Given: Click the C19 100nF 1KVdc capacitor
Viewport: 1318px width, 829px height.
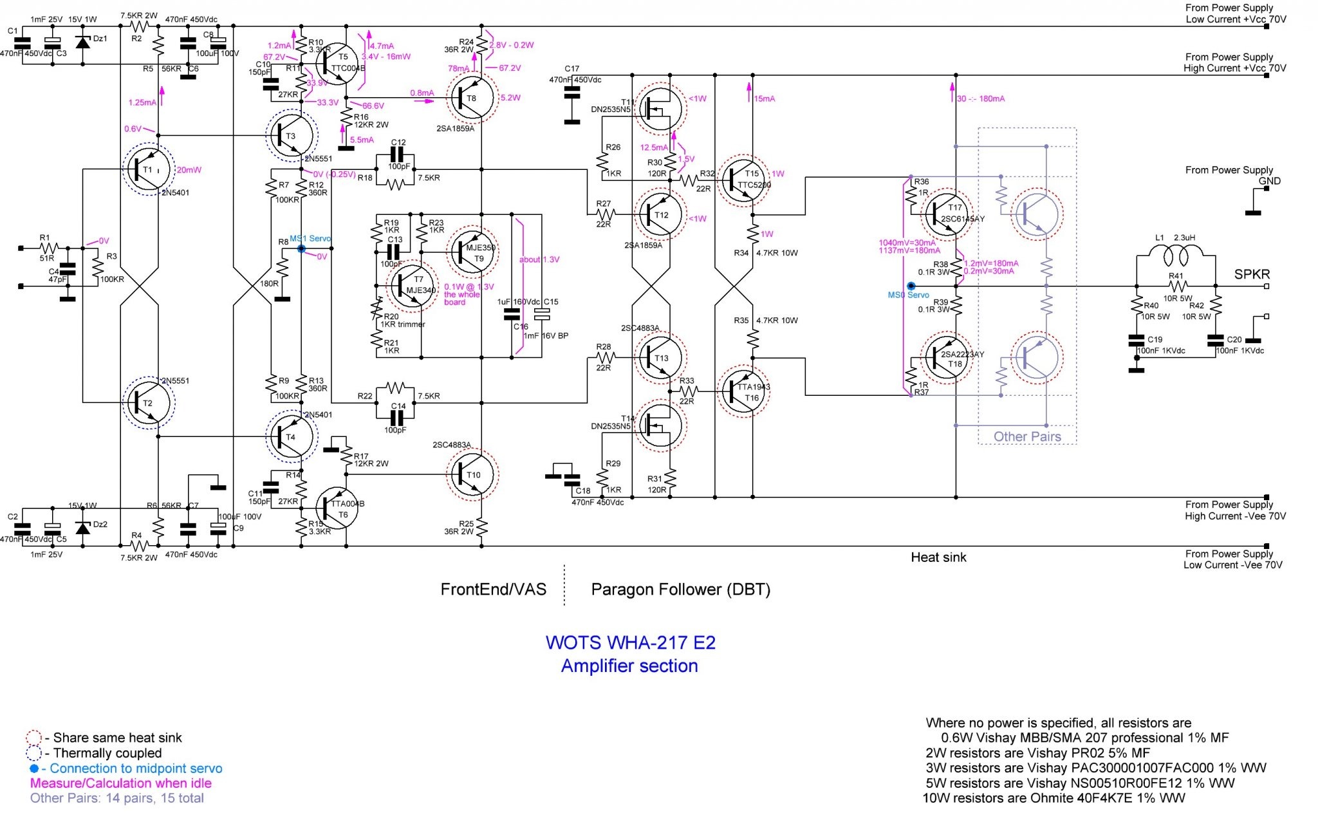Looking at the screenshot, I should point(1137,341).
